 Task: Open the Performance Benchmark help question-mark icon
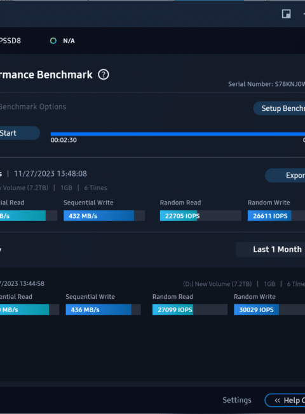point(104,75)
